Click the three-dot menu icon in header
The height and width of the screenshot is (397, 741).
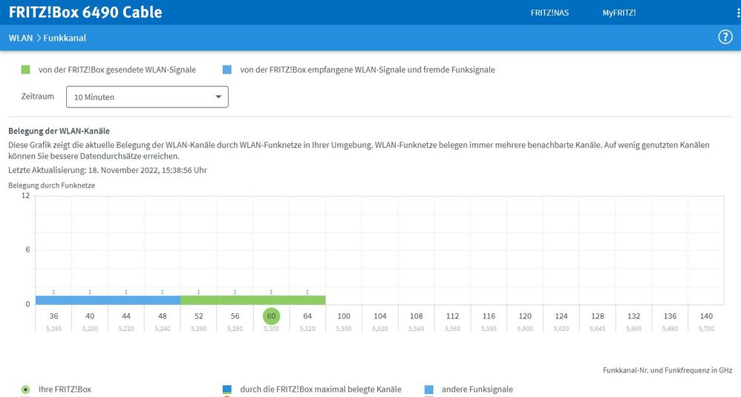pos(738,13)
